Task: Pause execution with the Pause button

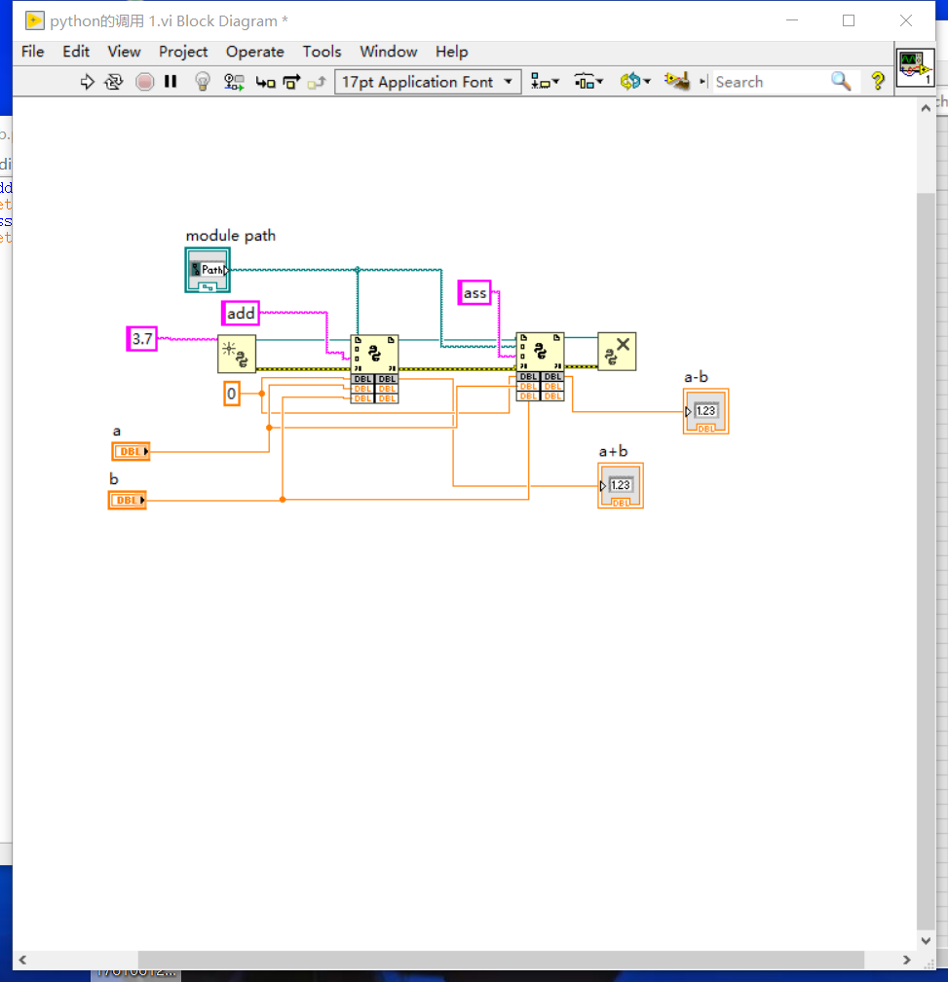Action: (171, 82)
